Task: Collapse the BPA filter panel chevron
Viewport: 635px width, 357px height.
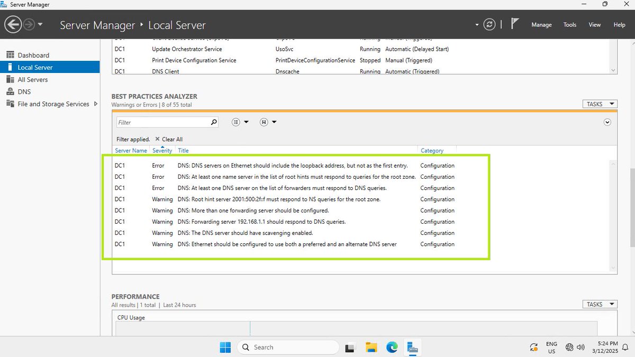Action: pyautogui.click(x=607, y=122)
